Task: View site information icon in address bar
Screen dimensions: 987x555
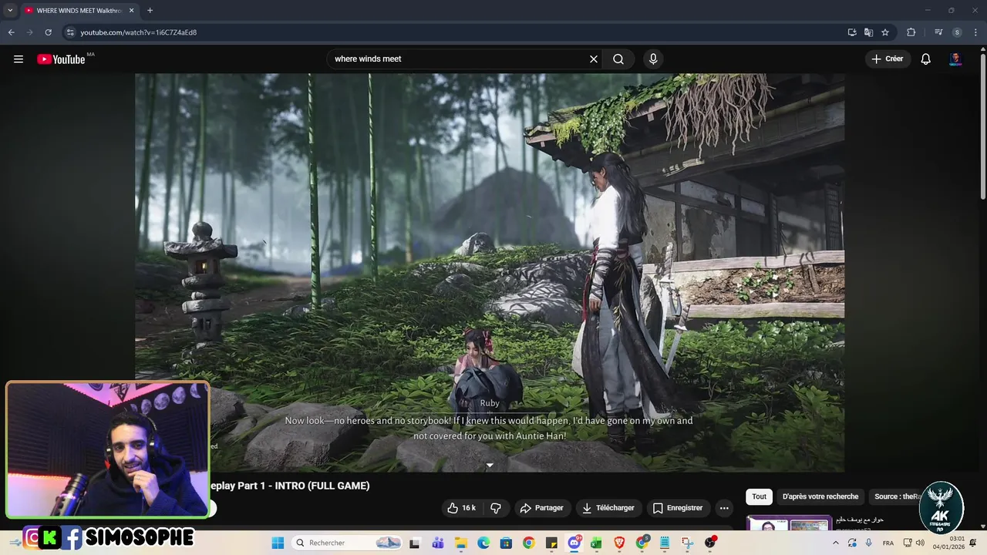Action: click(x=70, y=32)
